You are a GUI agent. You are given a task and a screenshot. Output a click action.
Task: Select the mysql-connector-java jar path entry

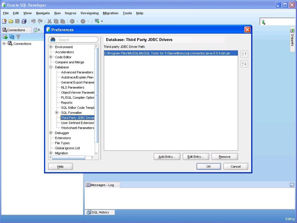[x=171, y=53]
